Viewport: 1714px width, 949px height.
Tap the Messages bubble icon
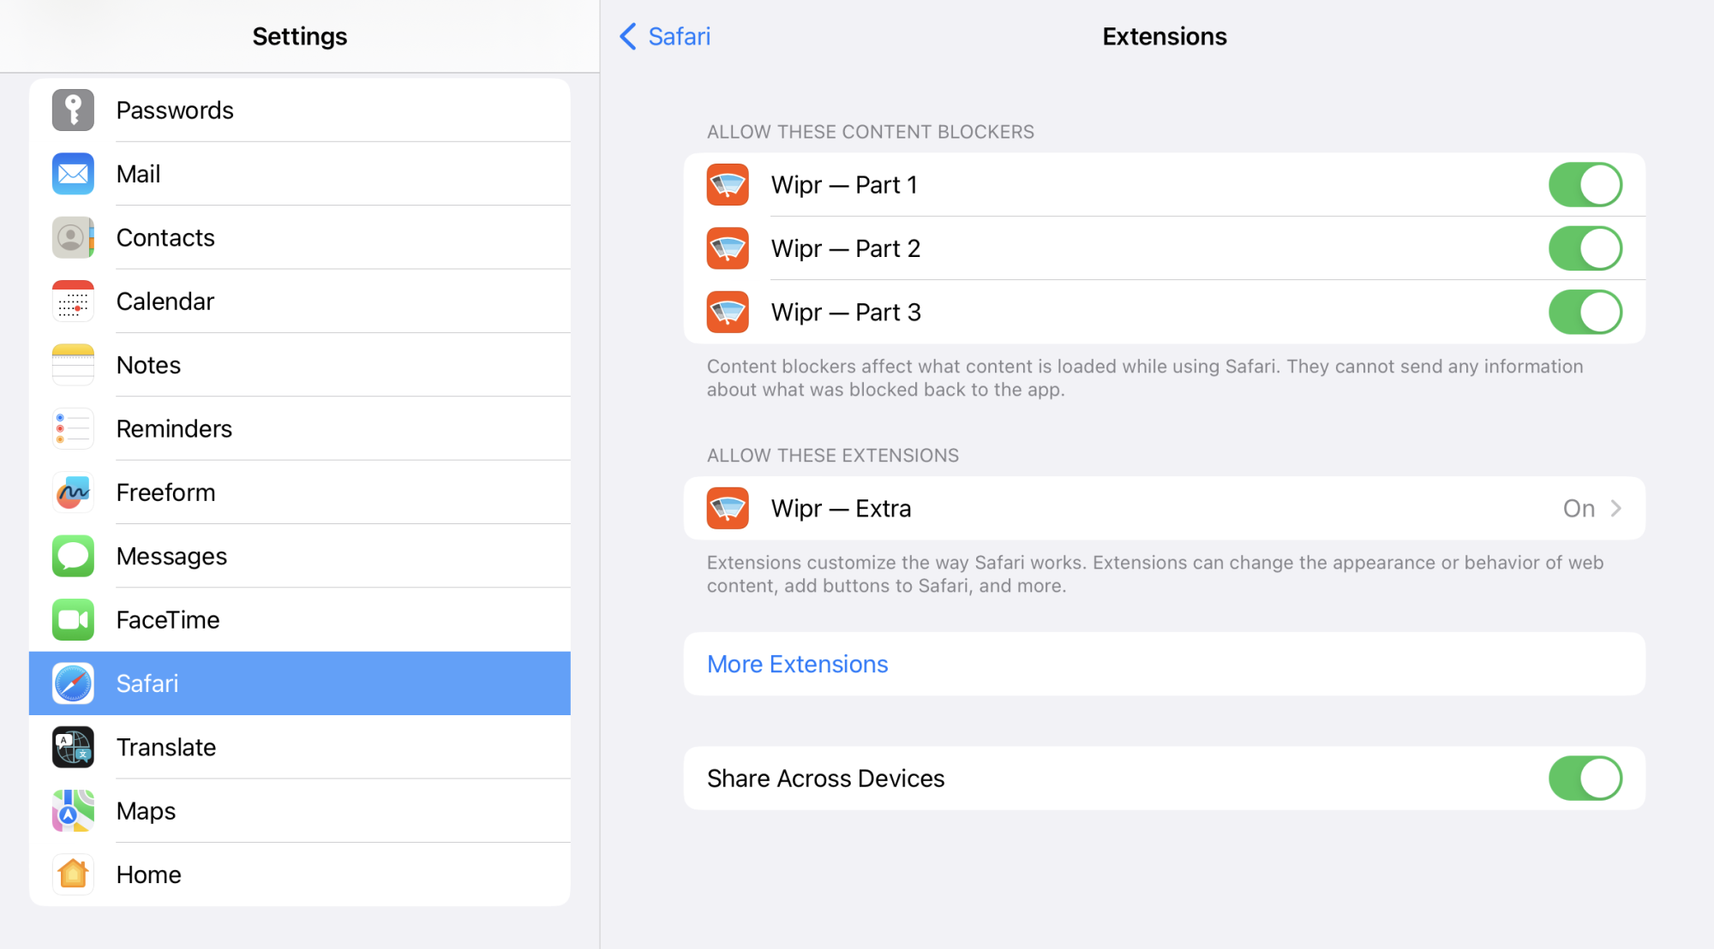[73, 556]
